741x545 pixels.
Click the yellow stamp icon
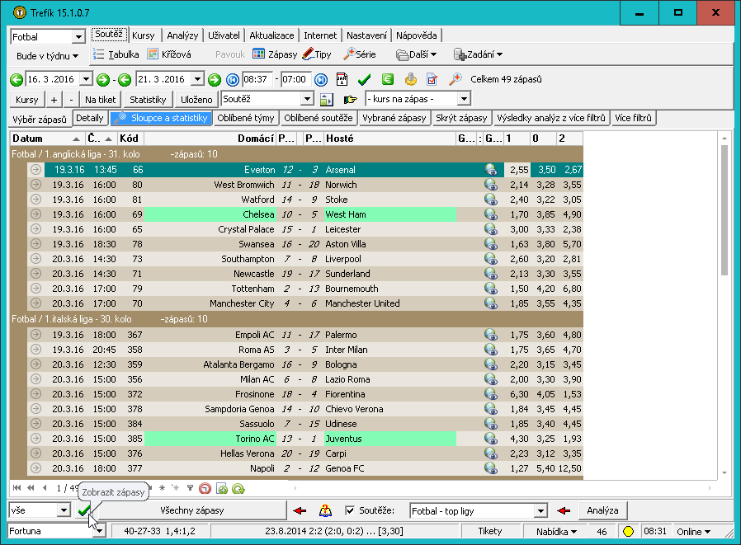(x=411, y=79)
